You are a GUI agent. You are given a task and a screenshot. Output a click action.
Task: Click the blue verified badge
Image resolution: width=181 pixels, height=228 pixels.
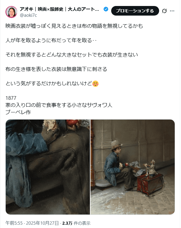pos(106,9)
